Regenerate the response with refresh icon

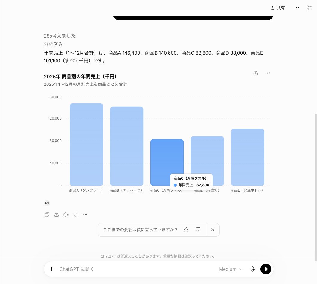tap(76, 215)
